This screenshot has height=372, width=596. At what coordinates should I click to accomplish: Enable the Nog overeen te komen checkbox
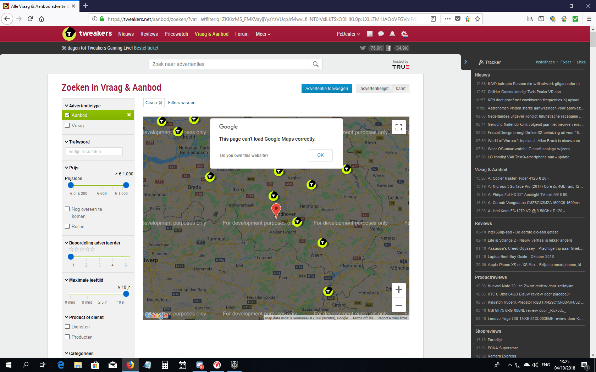(x=67, y=209)
